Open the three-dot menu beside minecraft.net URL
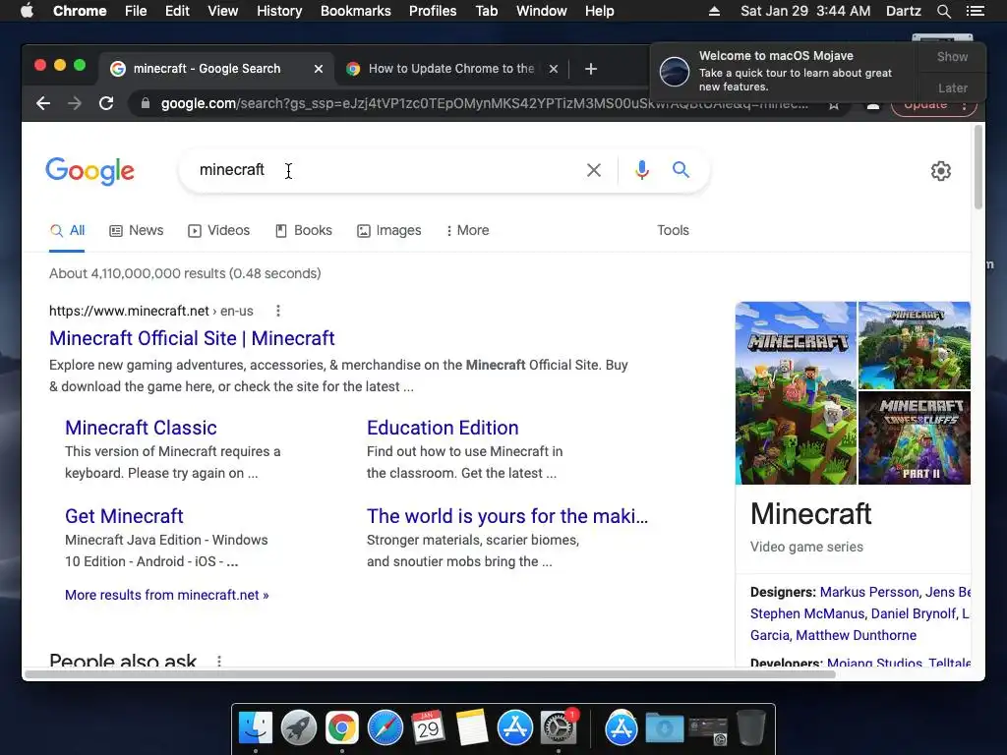1007x755 pixels. 278,311
